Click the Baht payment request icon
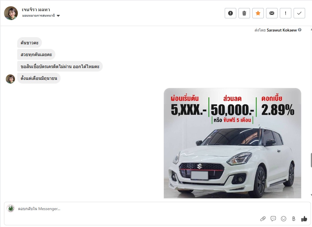 coord(293,219)
